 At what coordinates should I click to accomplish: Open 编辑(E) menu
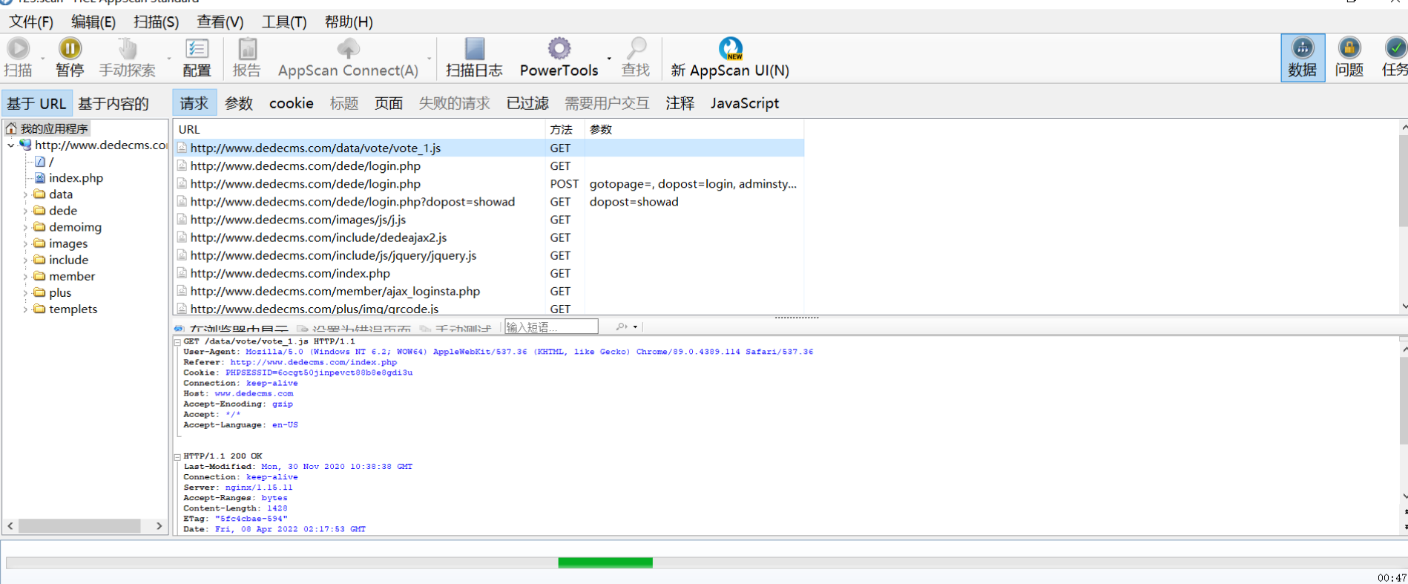click(93, 22)
